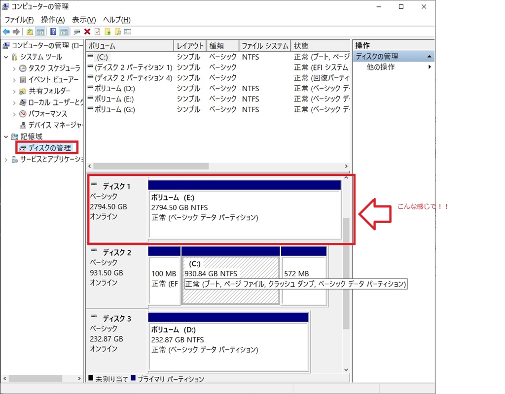This screenshot has width=505, height=394.
Task: Click the blue Help question mark icon
Action: (x=53, y=32)
